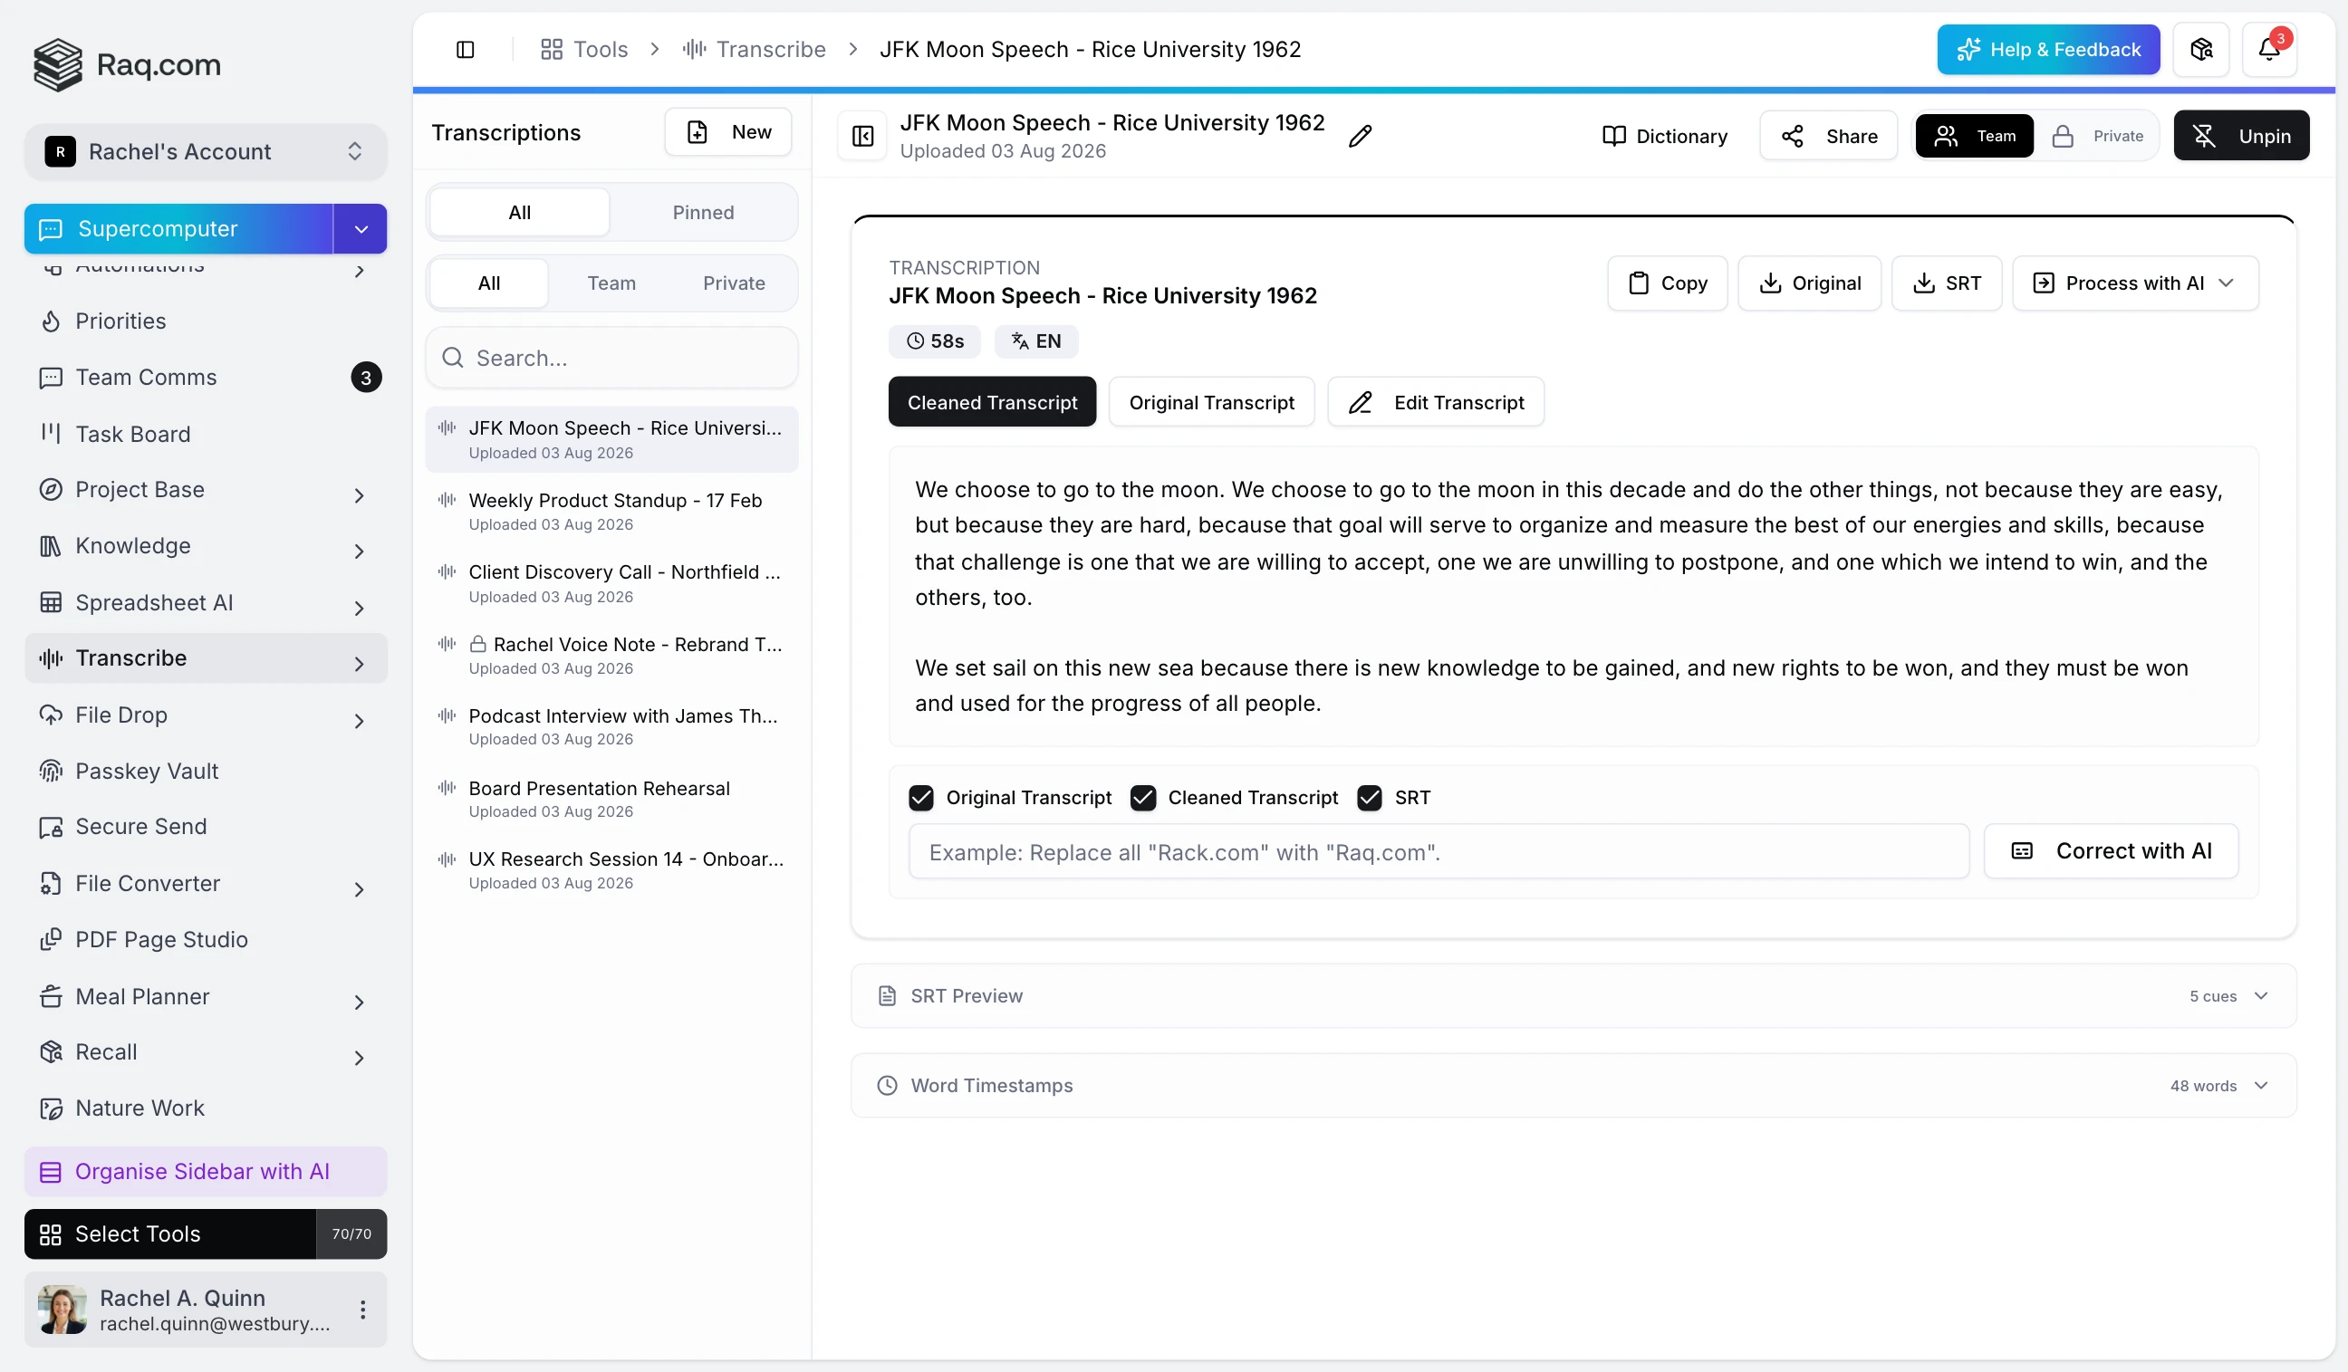2348x1372 pixels.
Task: Set visibility to Private
Action: 2097,136
